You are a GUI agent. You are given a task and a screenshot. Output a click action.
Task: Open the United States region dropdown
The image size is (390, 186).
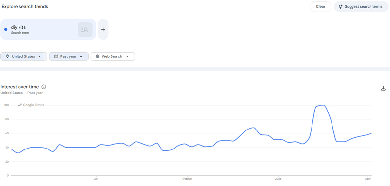pyautogui.click(x=23, y=56)
